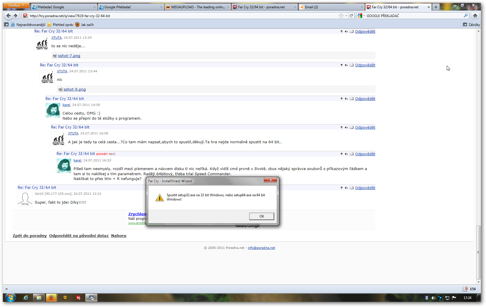Click the Windows Start orb
Screen dimensions: 486x307
pyautogui.click(x=10, y=298)
